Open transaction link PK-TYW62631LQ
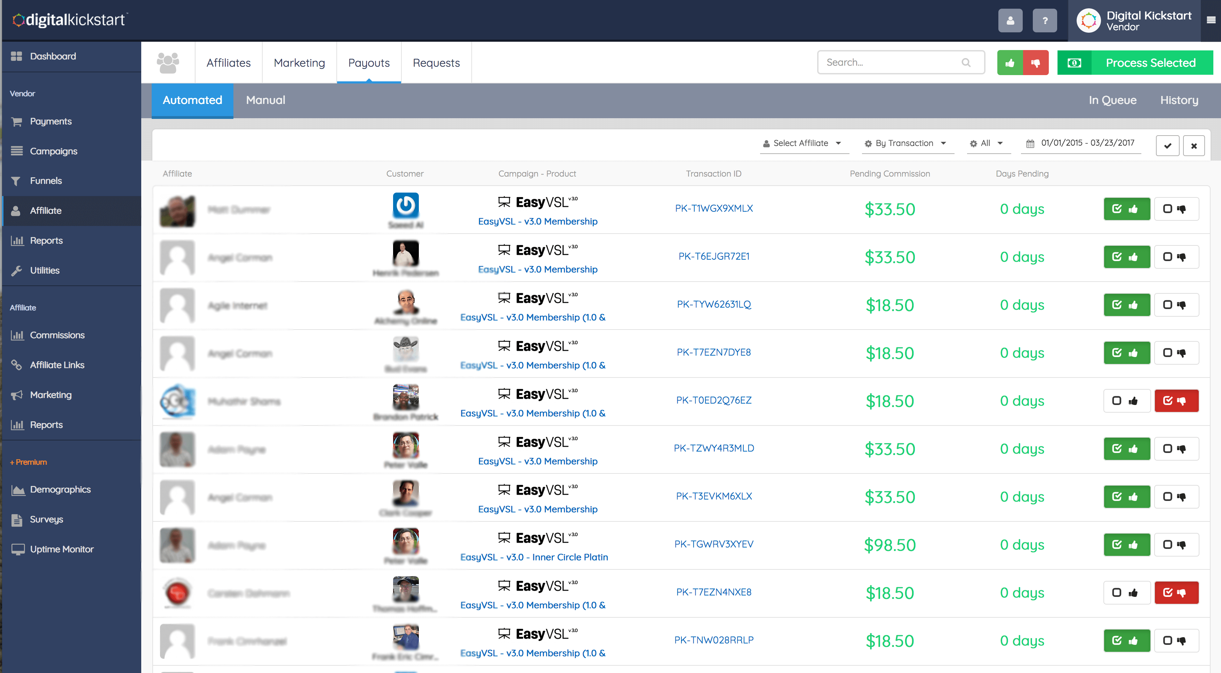The height and width of the screenshot is (673, 1221). tap(714, 305)
